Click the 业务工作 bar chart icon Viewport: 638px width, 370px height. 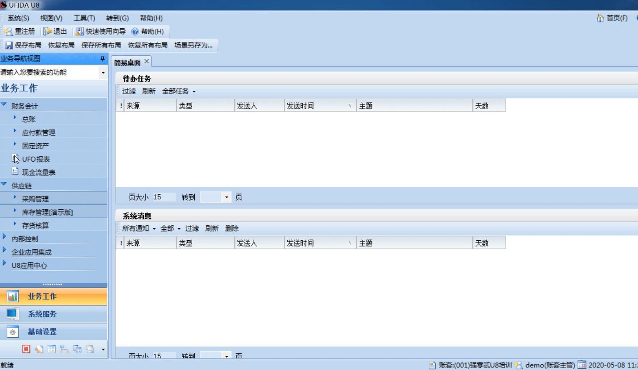coord(13,297)
